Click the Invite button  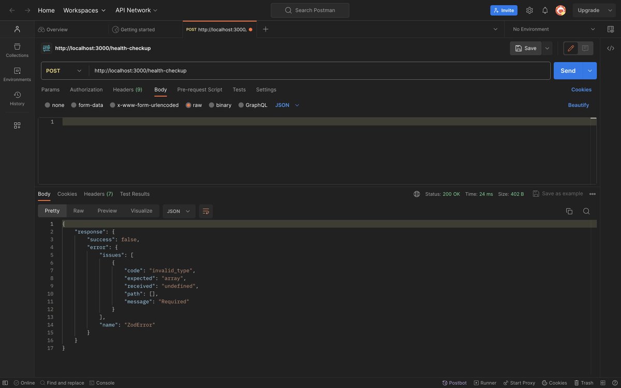pos(504,10)
